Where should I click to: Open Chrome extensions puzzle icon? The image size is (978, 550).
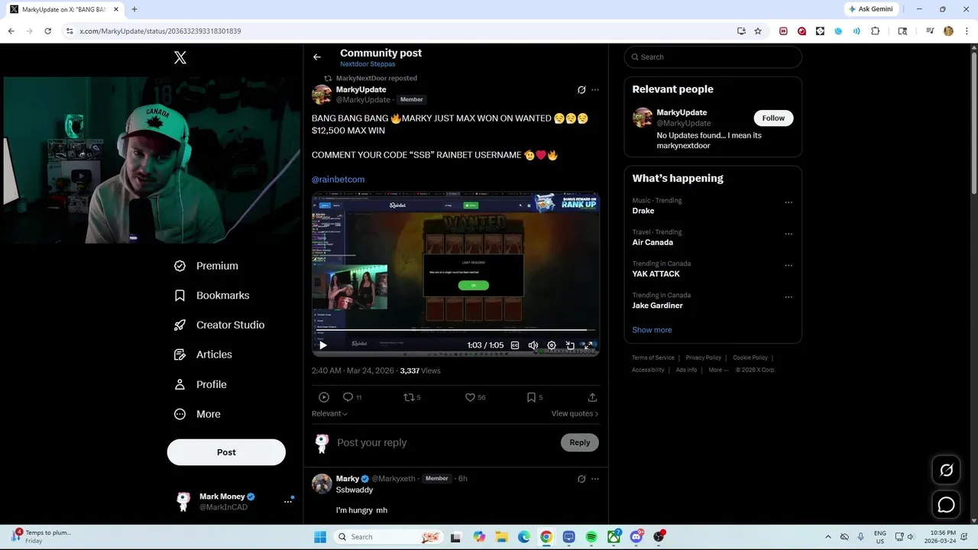pos(876,31)
